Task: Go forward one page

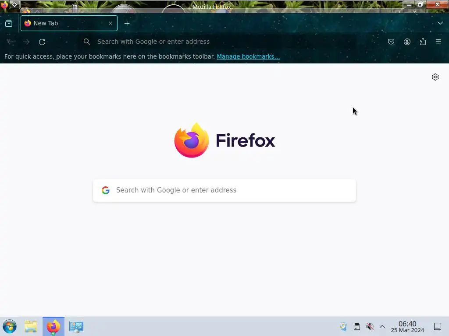Action: (x=26, y=42)
